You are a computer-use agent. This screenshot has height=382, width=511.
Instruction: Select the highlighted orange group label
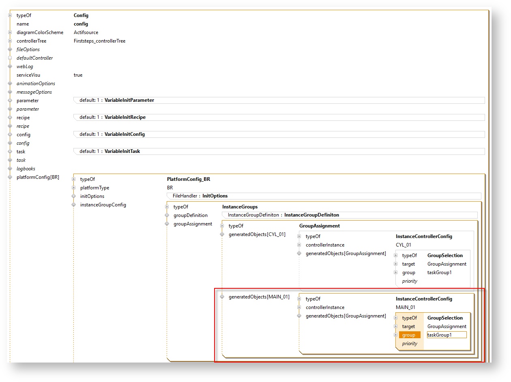point(410,335)
